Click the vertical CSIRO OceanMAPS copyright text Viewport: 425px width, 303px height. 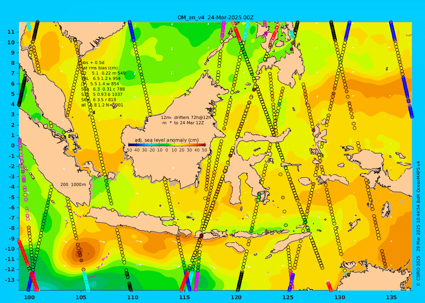point(418,223)
